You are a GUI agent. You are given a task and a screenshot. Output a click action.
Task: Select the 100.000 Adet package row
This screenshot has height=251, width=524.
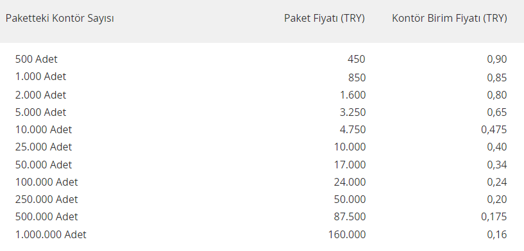tap(262, 182)
